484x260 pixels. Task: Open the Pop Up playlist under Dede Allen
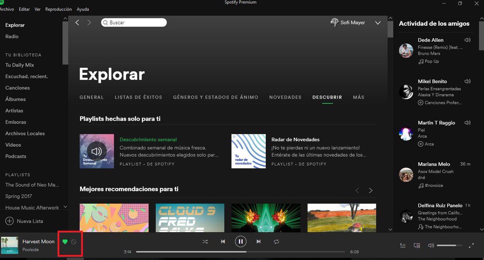tap(432, 61)
